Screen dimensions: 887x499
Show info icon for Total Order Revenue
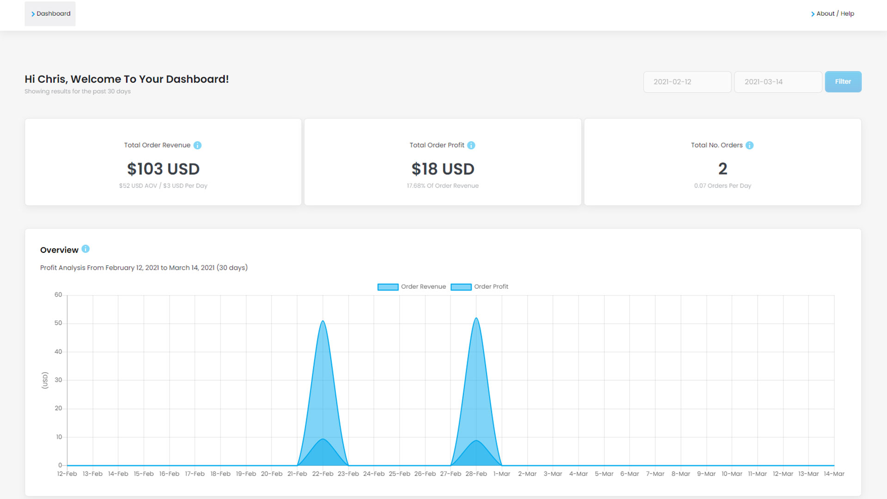point(197,146)
